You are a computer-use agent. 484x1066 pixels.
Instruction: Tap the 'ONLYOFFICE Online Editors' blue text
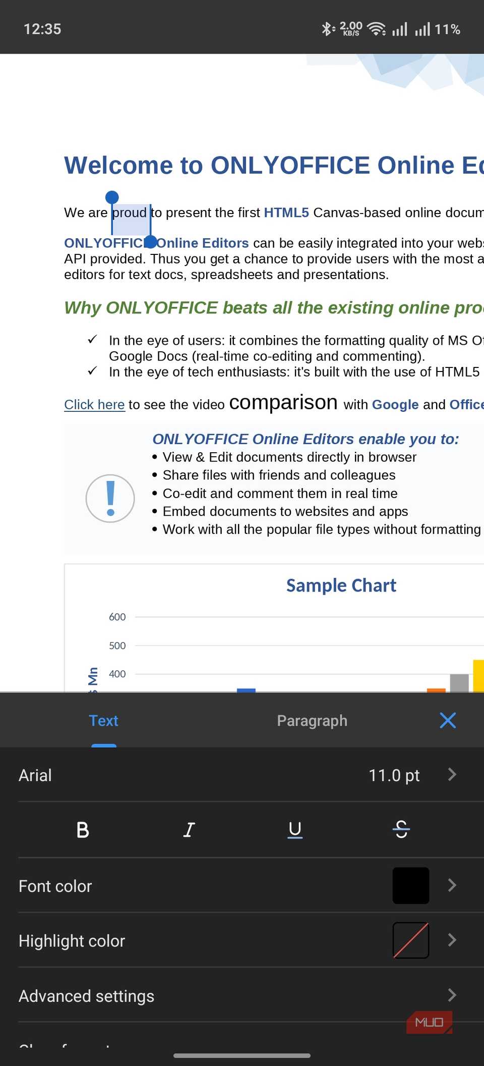(x=156, y=243)
